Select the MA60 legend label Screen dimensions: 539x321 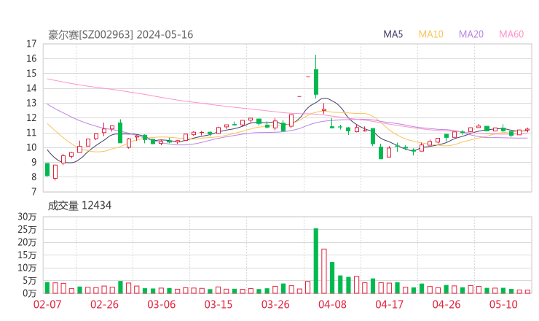(x=511, y=34)
